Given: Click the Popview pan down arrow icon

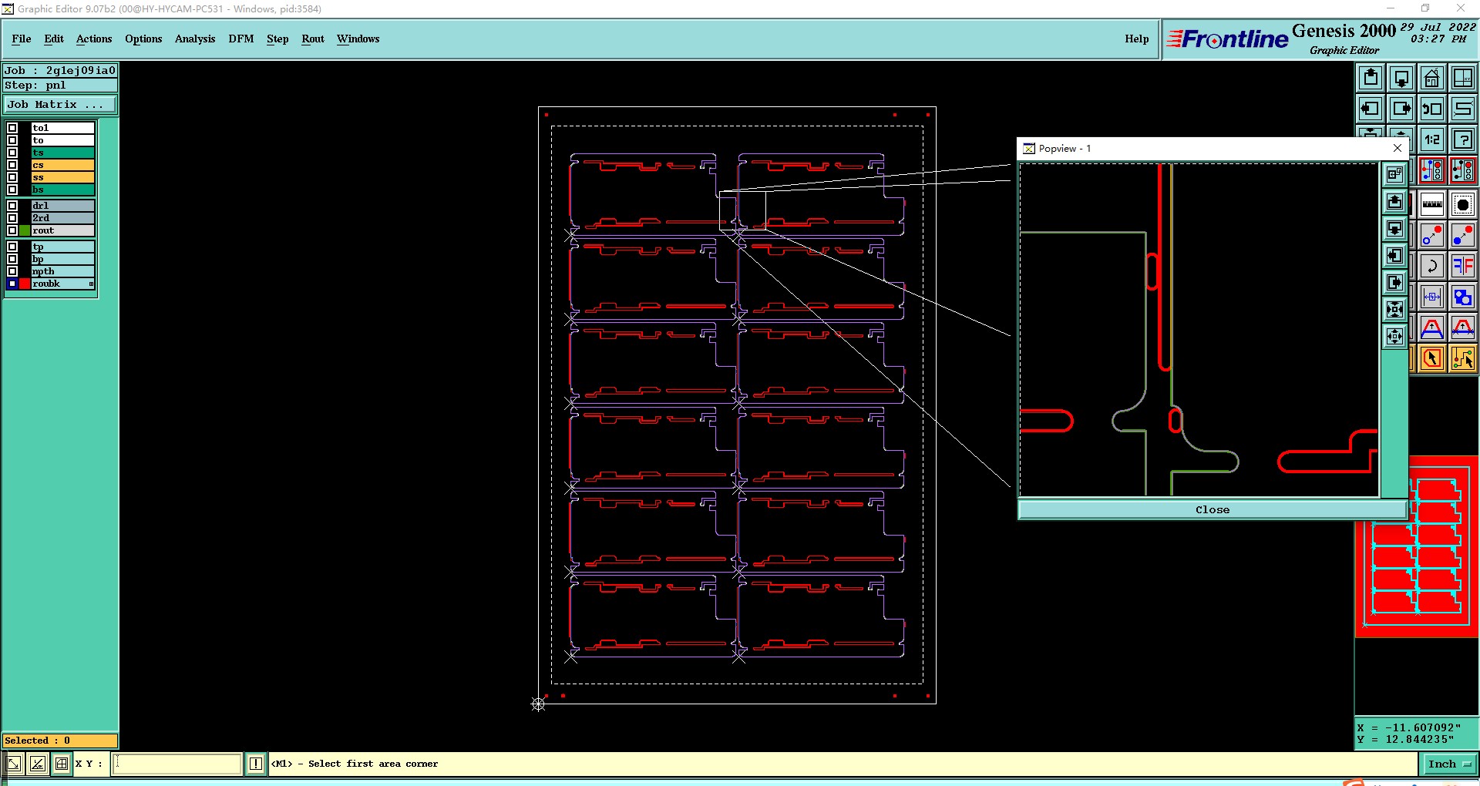Looking at the screenshot, I should [x=1394, y=229].
